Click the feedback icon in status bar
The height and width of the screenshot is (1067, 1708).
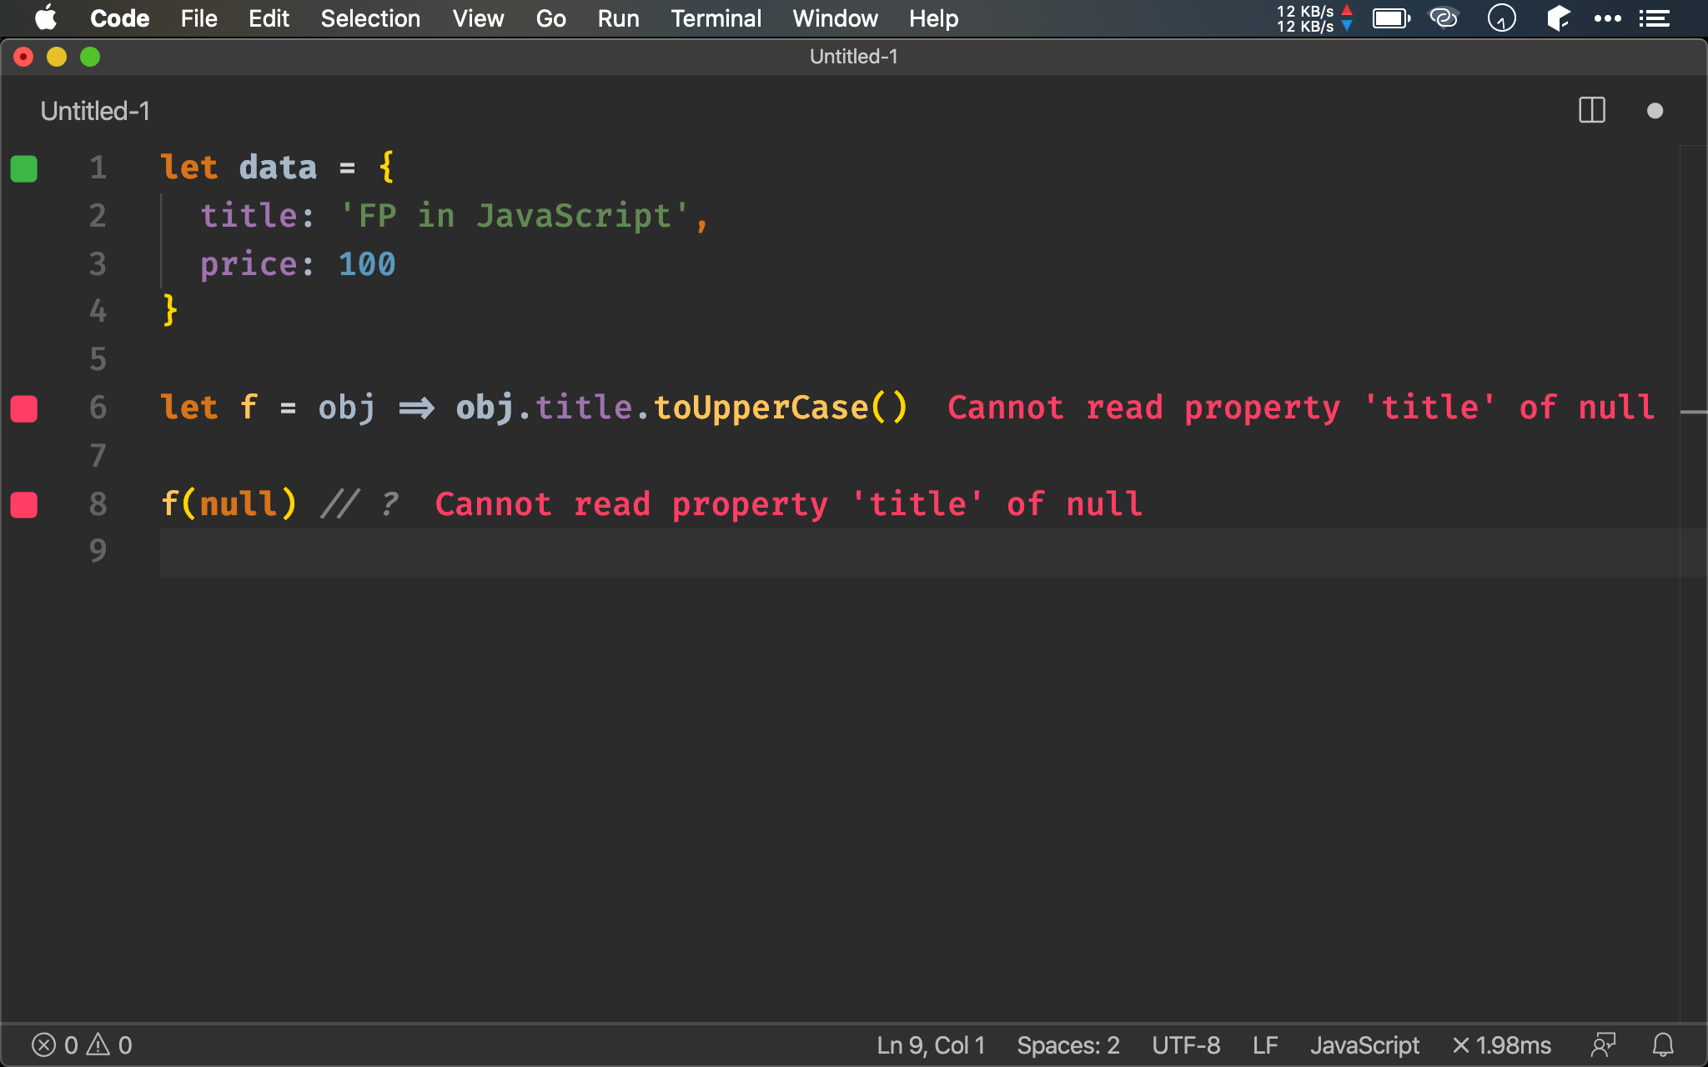(x=1603, y=1044)
